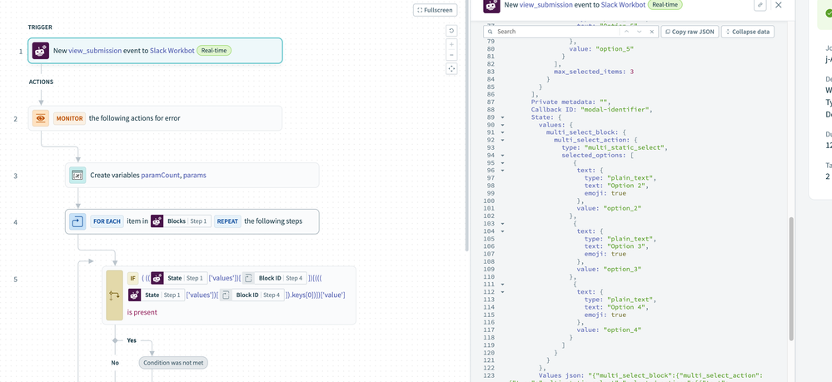Click the repeat loop icon on step 4
The image size is (832, 382).
click(x=77, y=221)
